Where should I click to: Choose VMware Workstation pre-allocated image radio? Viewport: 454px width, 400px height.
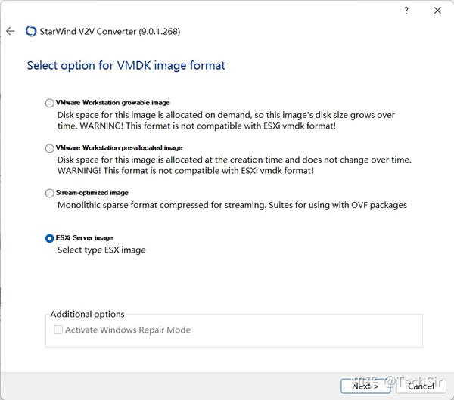[50, 148]
